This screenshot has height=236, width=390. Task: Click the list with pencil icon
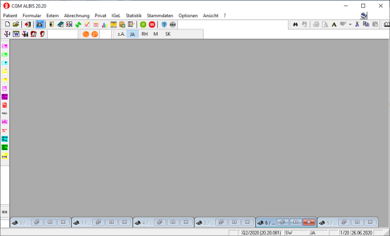131,24
